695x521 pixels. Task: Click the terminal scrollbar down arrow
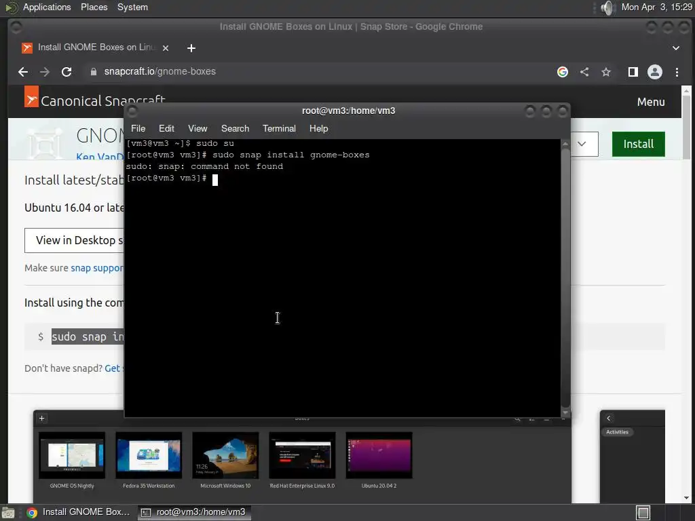click(565, 413)
